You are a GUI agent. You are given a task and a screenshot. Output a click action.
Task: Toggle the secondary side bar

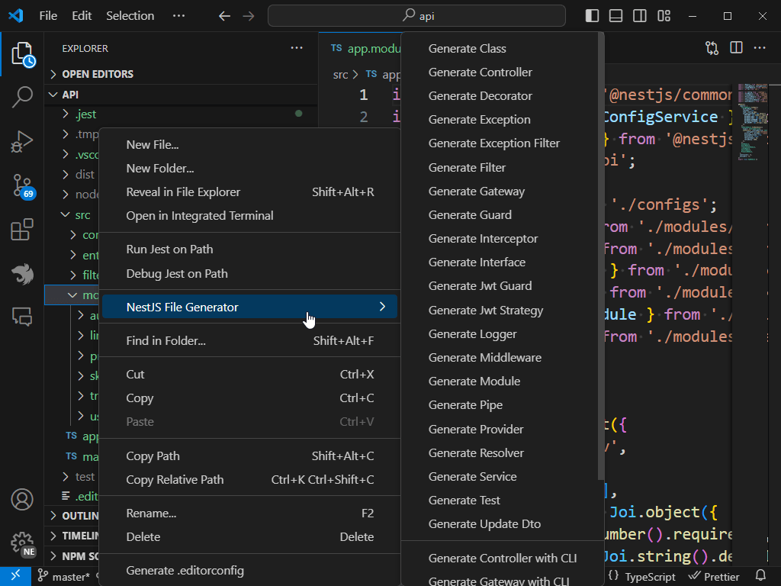(x=640, y=15)
